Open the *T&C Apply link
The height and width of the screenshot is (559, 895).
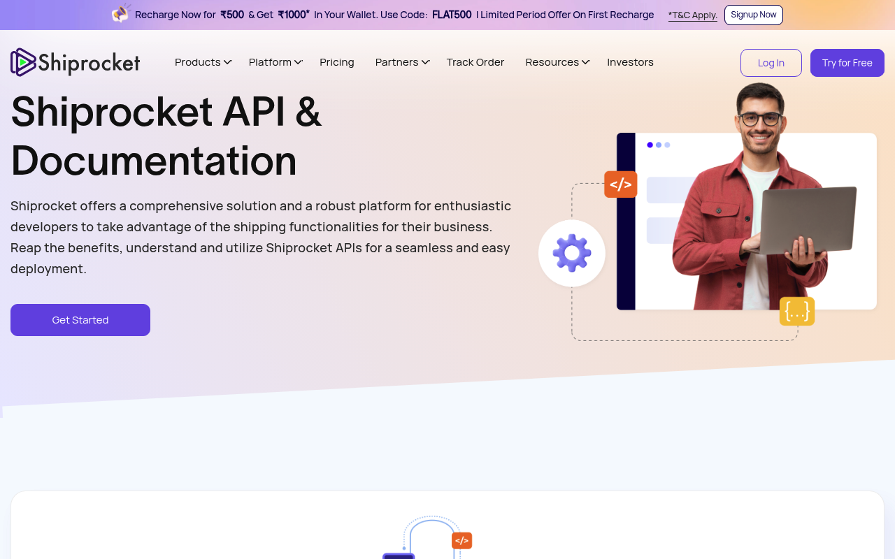click(x=693, y=15)
